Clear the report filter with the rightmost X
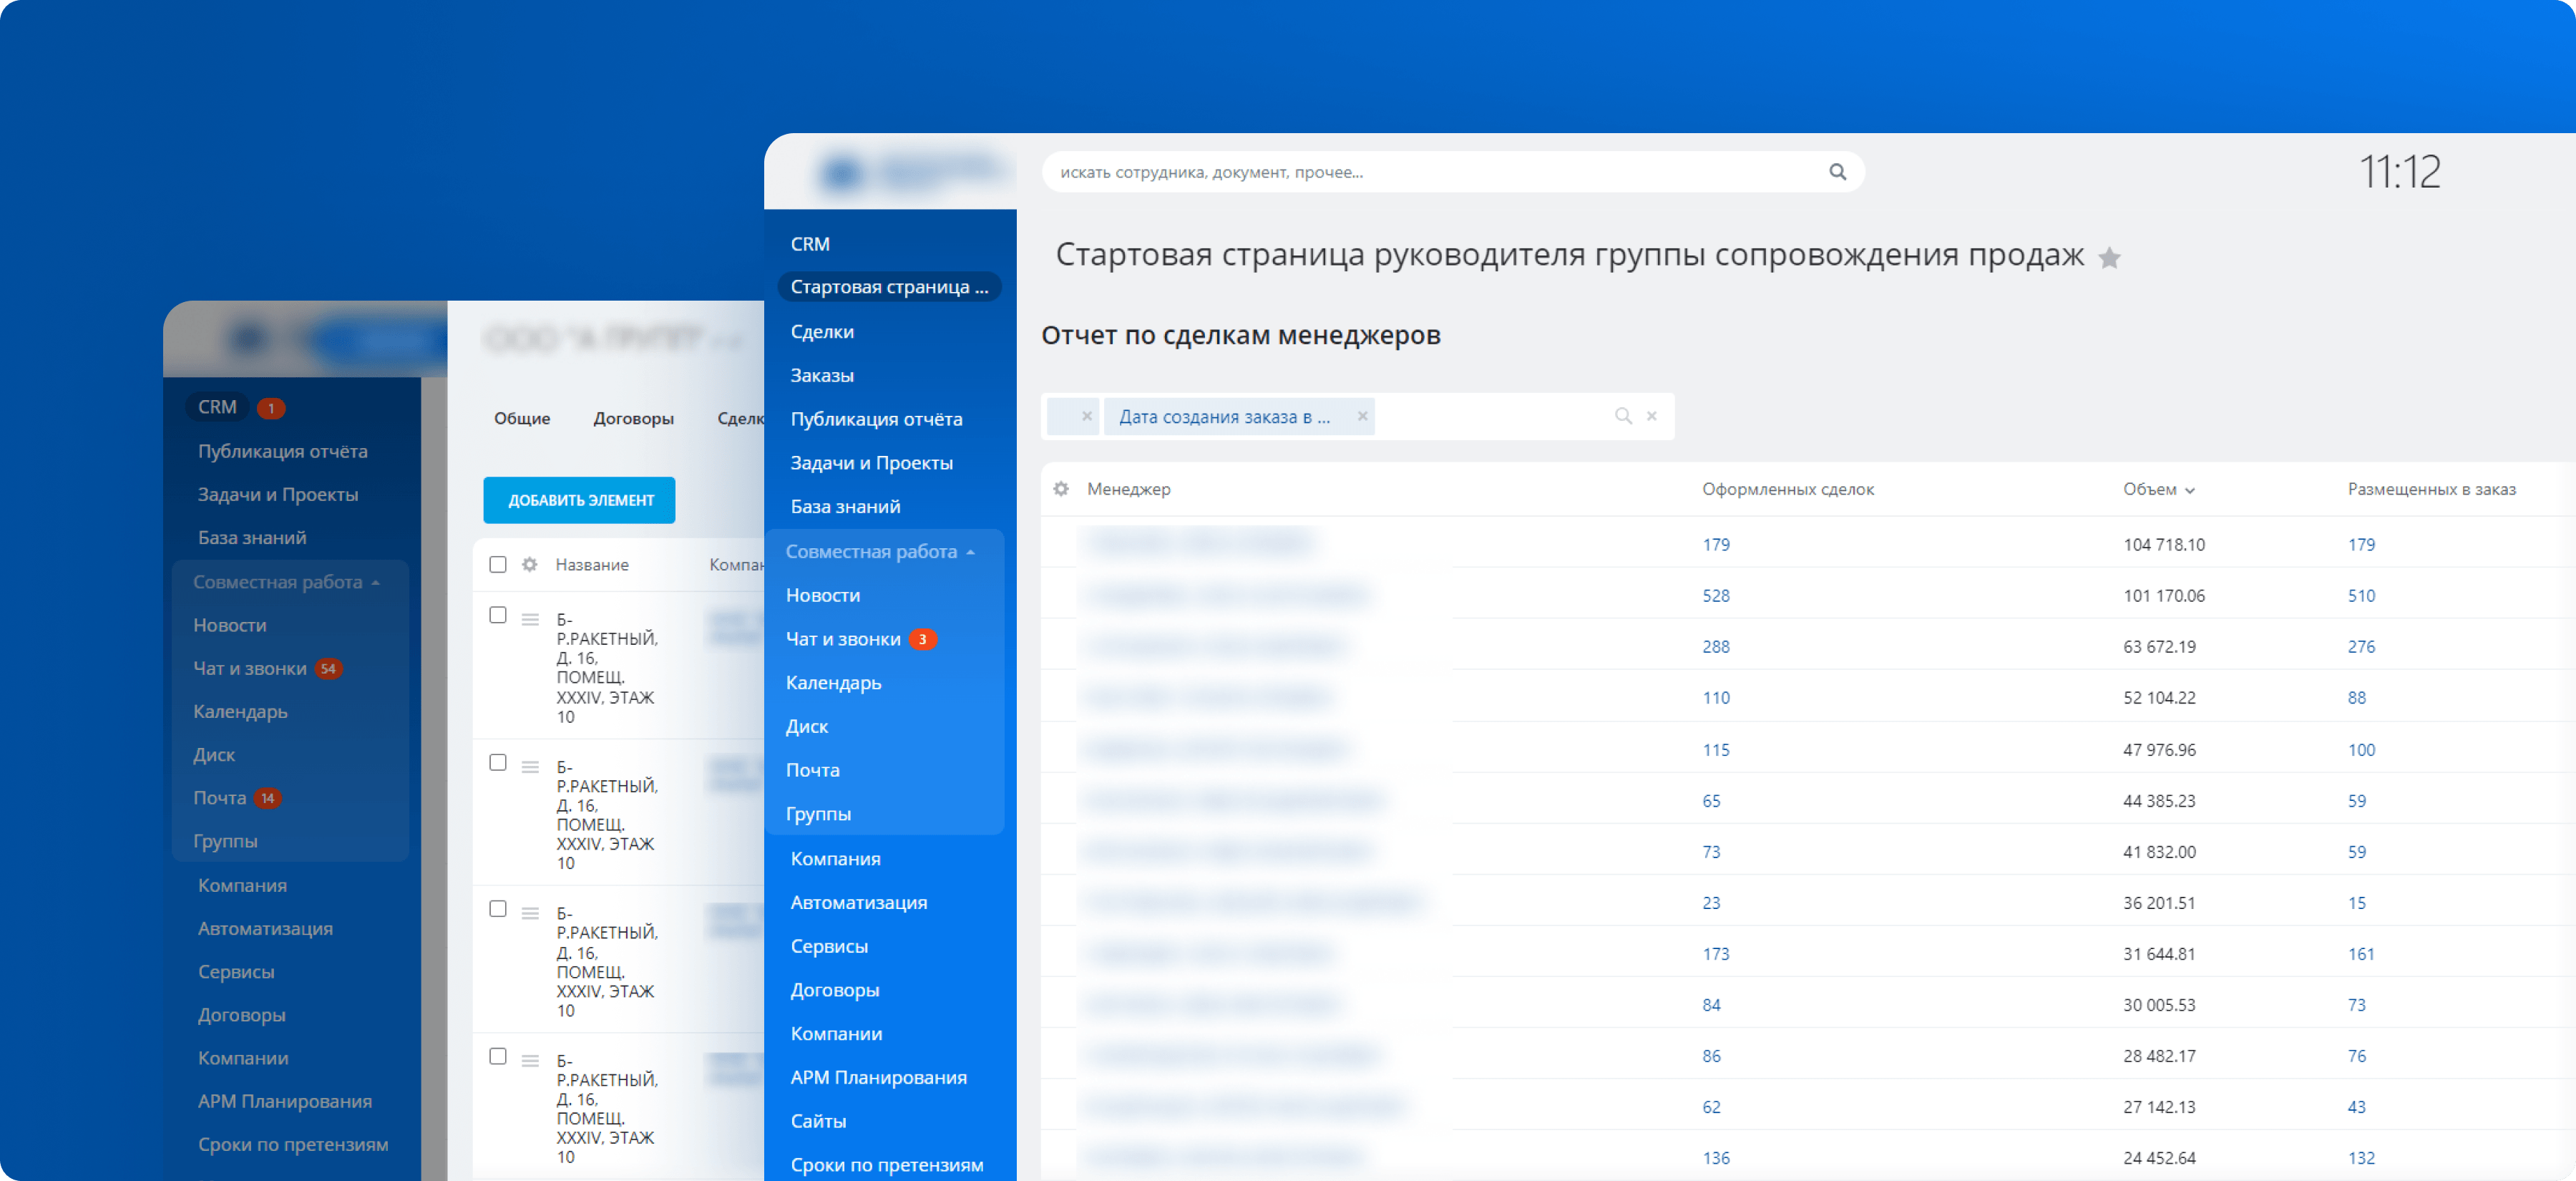 coord(1652,416)
